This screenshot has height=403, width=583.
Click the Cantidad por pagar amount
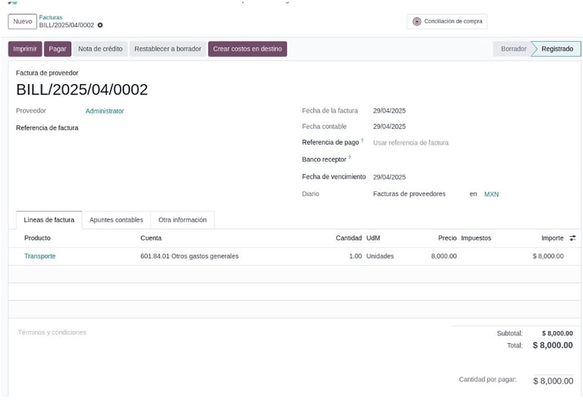tap(553, 381)
